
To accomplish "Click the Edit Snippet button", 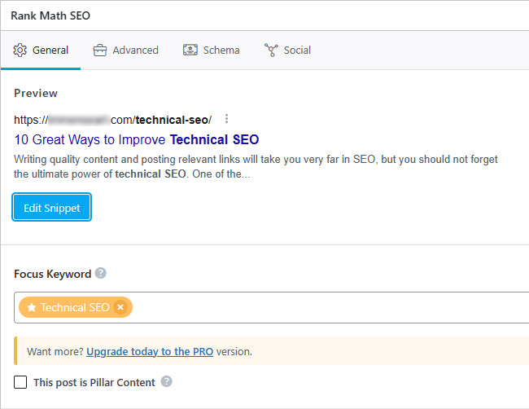I will coord(51,208).
